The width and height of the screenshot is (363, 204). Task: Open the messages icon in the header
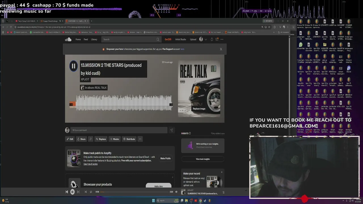[217, 39]
